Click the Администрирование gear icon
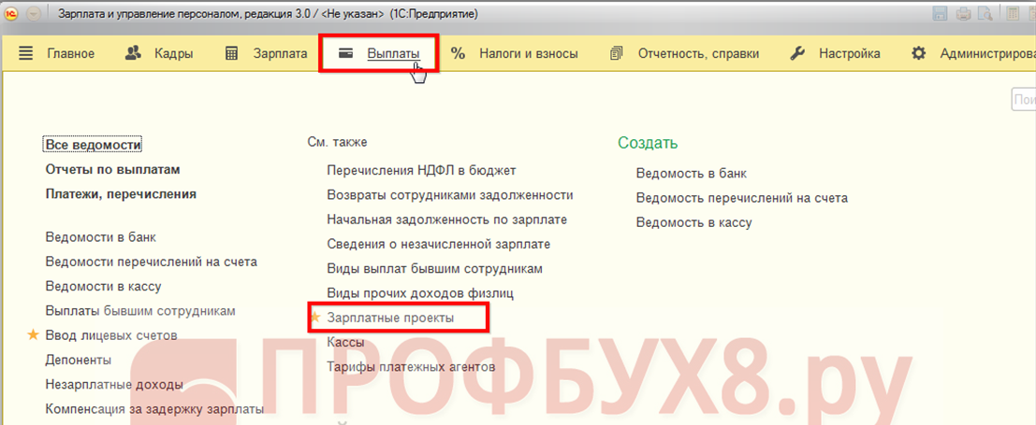Viewport: 1036px width, 425px height. [x=918, y=54]
